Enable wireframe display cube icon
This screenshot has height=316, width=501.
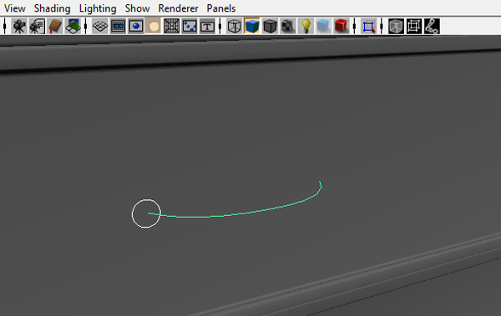[x=234, y=26]
